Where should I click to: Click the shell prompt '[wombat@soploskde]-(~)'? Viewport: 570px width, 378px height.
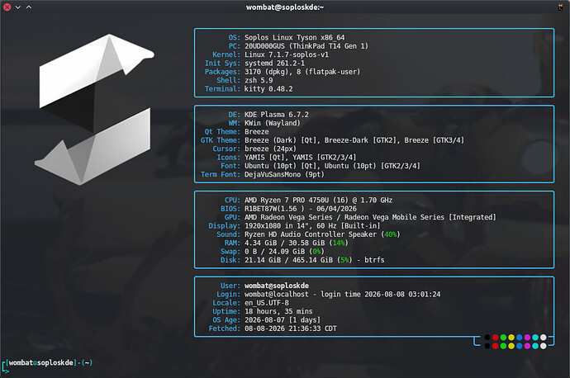click(49, 363)
